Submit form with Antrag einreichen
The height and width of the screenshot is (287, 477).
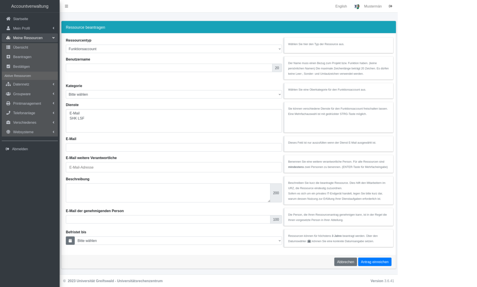(x=374, y=262)
